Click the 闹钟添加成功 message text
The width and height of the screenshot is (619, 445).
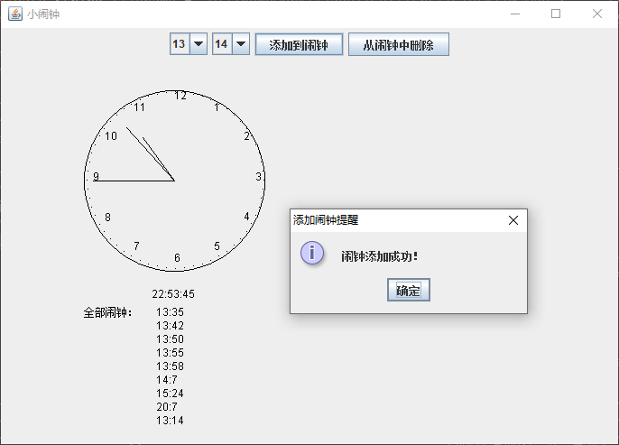(x=379, y=256)
